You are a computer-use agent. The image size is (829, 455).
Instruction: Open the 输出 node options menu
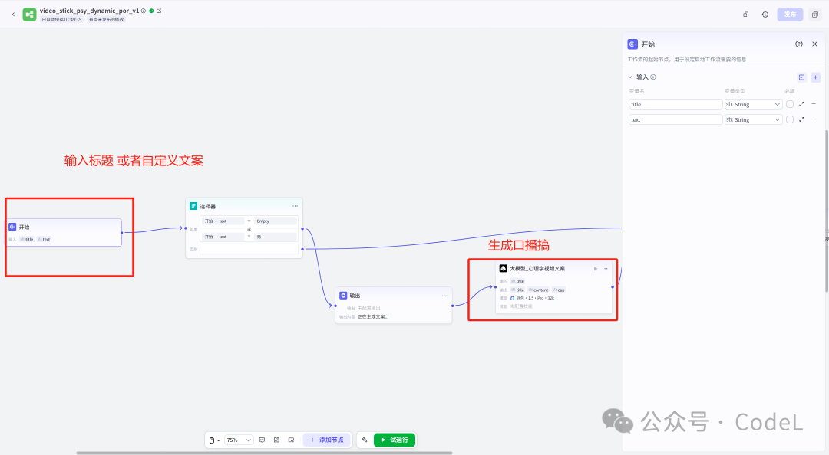point(444,296)
